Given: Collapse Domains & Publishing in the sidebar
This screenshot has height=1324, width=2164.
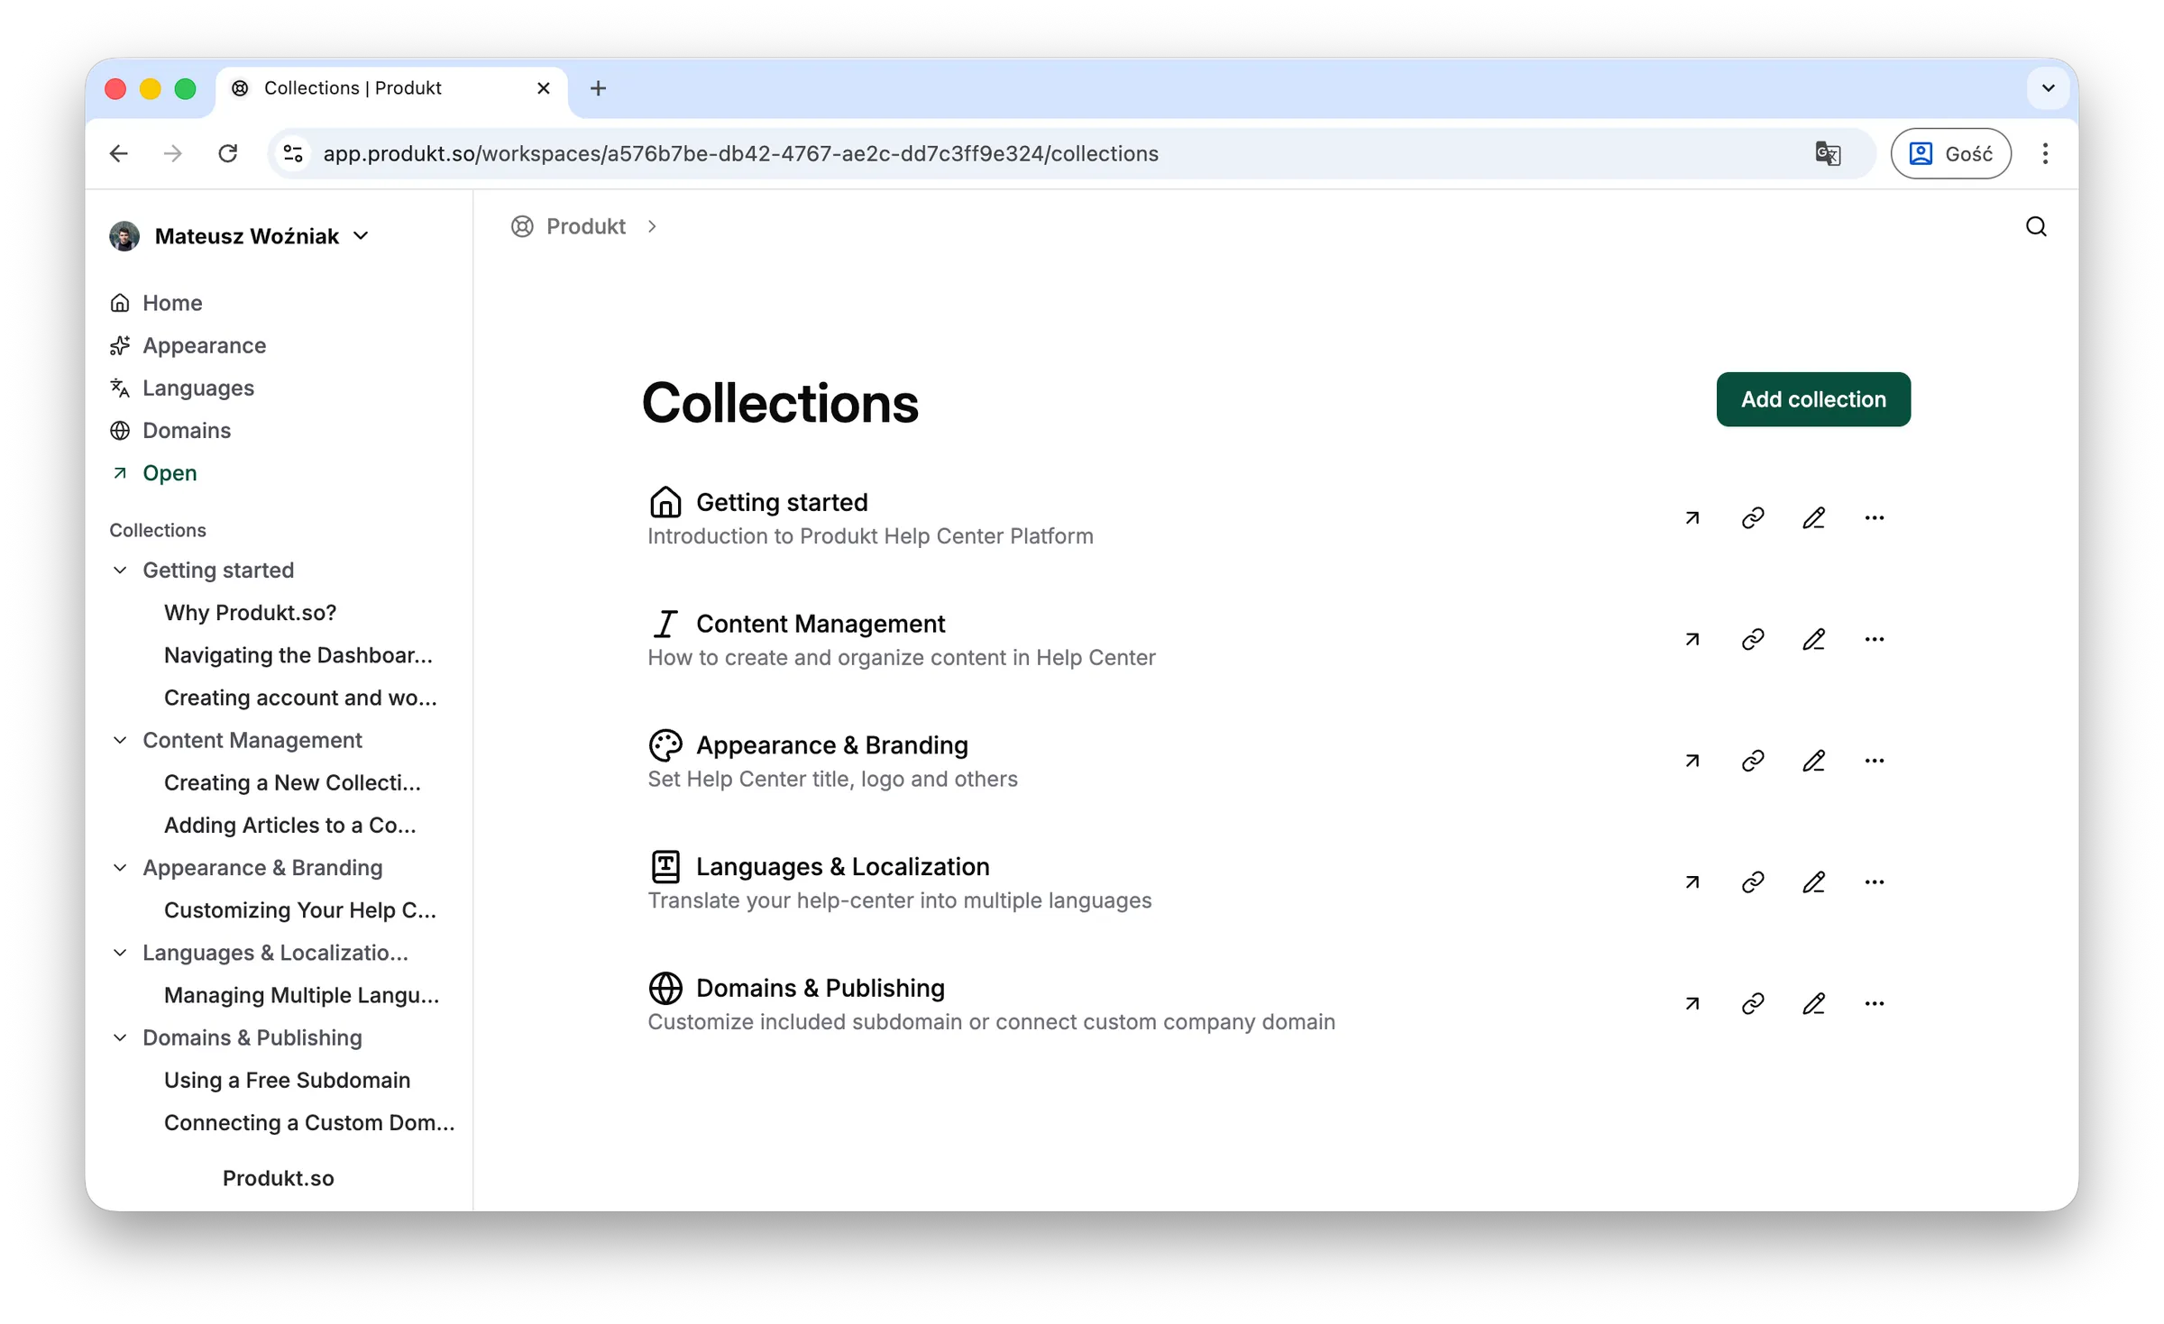Looking at the screenshot, I should [x=121, y=1037].
